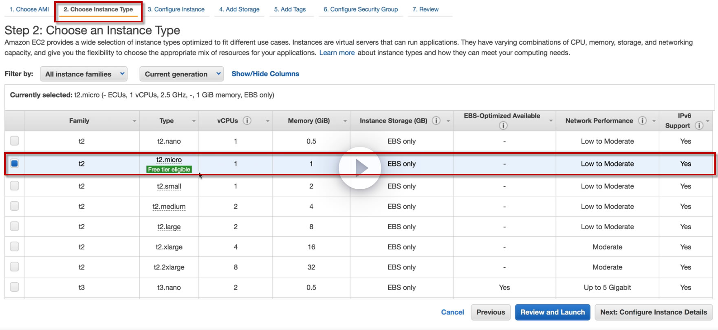Image resolution: width=718 pixels, height=330 pixels.
Task: Select the t2.large instance checkbox
Action: (x=15, y=226)
